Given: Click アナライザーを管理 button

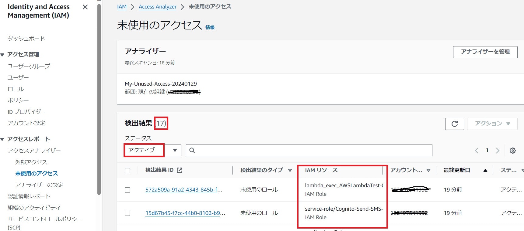Looking at the screenshot, I should click(x=485, y=52).
